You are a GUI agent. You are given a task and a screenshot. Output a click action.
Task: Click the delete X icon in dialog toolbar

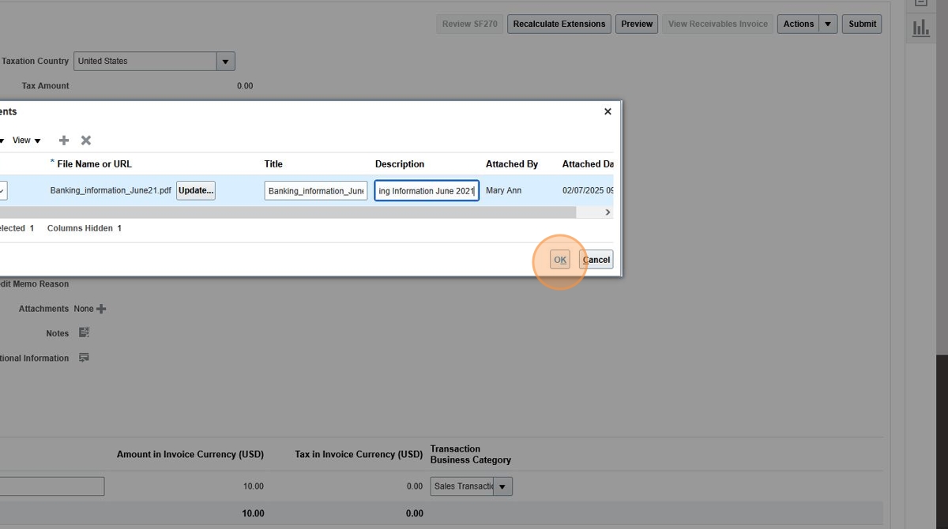click(86, 141)
